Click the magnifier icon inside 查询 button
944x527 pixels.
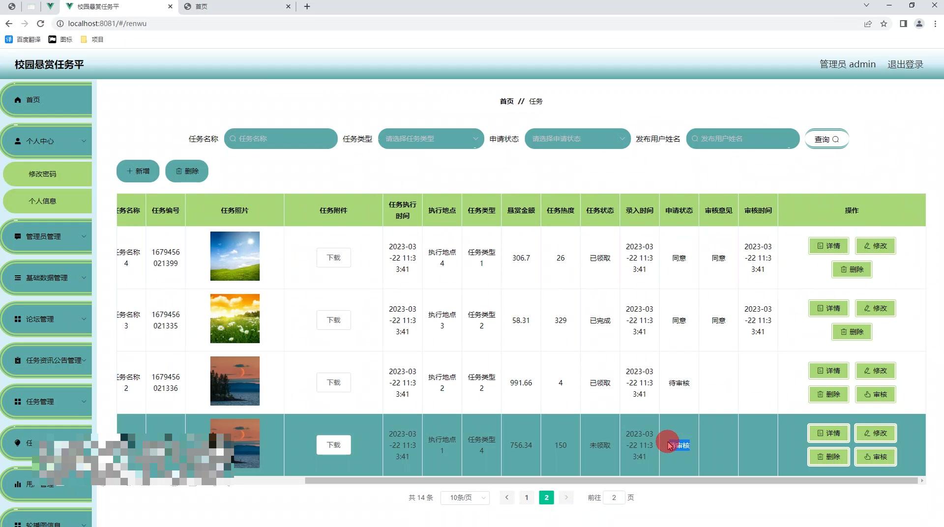click(x=836, y=139)
